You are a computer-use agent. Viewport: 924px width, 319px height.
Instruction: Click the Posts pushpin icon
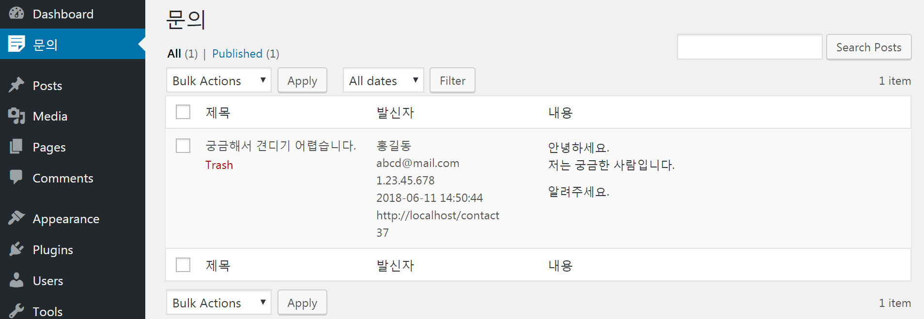click(16, 85)
